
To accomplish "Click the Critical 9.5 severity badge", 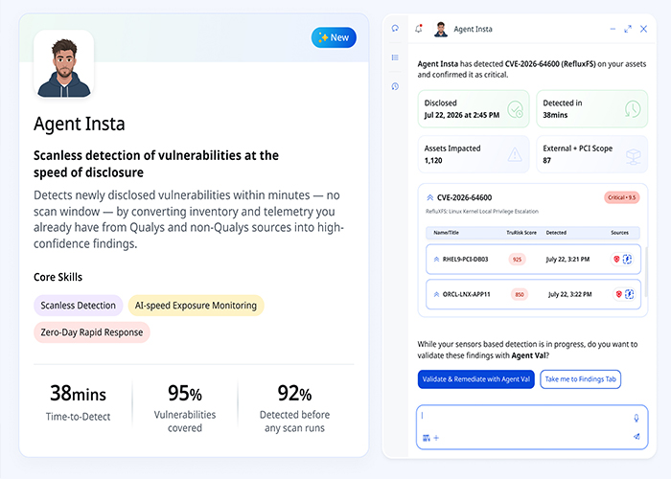I will [622, 197].
